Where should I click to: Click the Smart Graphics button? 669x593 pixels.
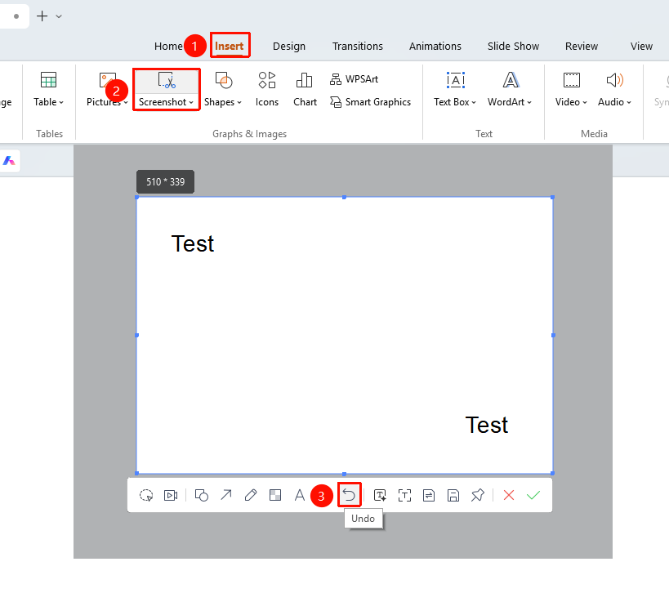[370, 102]
